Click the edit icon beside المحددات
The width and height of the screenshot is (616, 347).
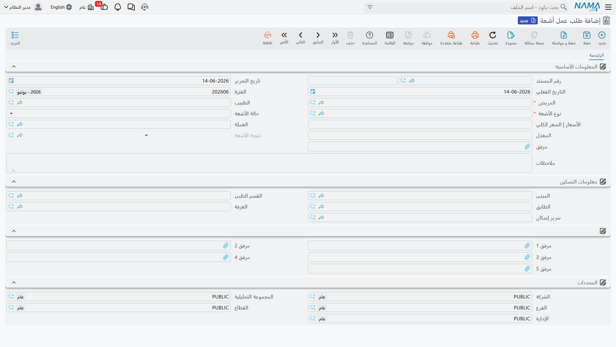coord(603,282)
